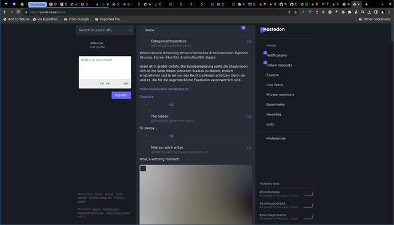Click the Translate link on German post

(x=147, y=97)
